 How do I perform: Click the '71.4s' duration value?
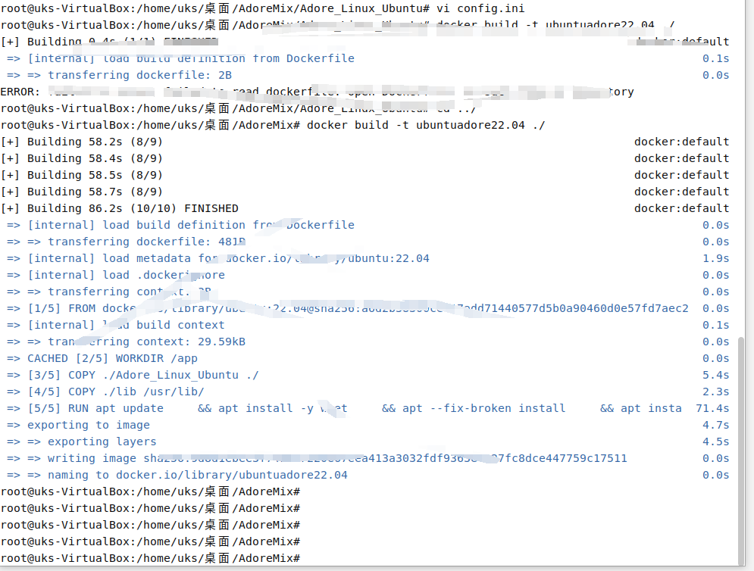click(x=712, y=408)
